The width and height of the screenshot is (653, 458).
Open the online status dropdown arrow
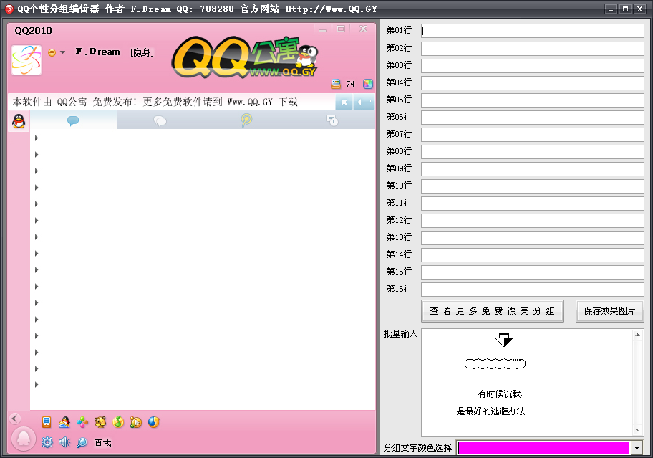tap(62, 52)
